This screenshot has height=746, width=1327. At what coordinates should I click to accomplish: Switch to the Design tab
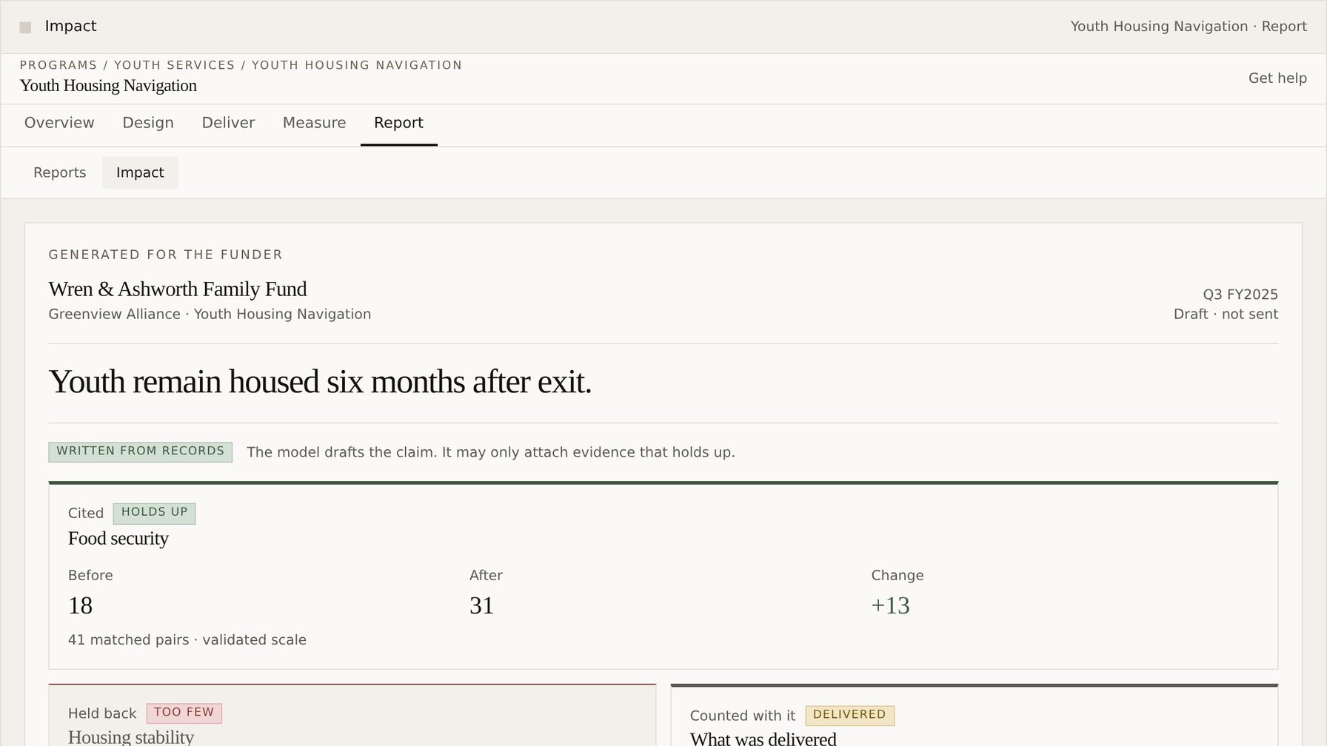[x=148, y=123]
